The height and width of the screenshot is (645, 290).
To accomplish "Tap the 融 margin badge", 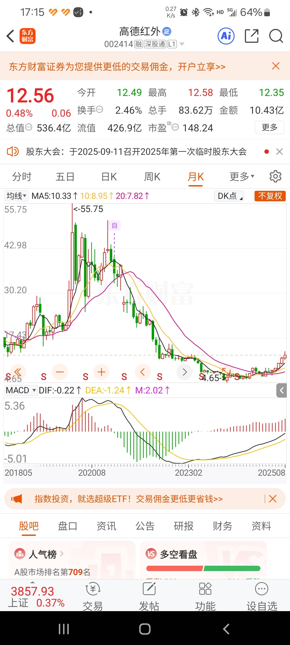I will point(139,44).
